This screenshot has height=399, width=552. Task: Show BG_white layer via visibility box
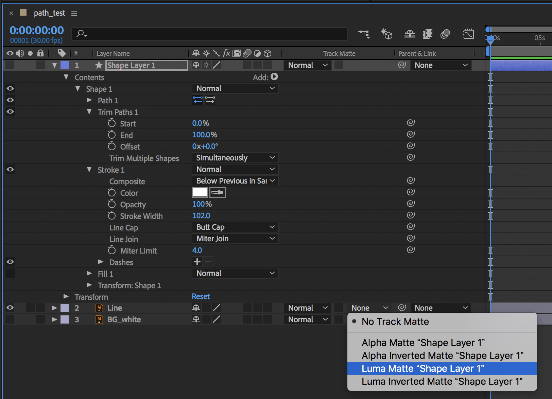10,319
